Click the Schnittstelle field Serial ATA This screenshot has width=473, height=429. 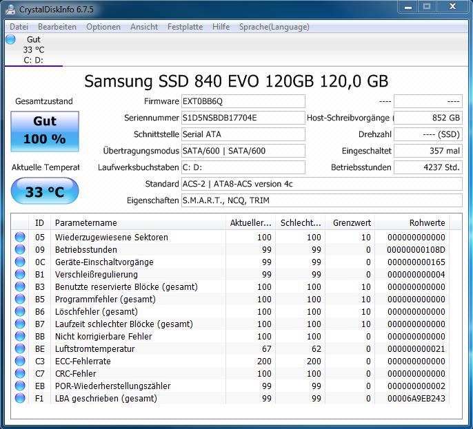point(243,134)
